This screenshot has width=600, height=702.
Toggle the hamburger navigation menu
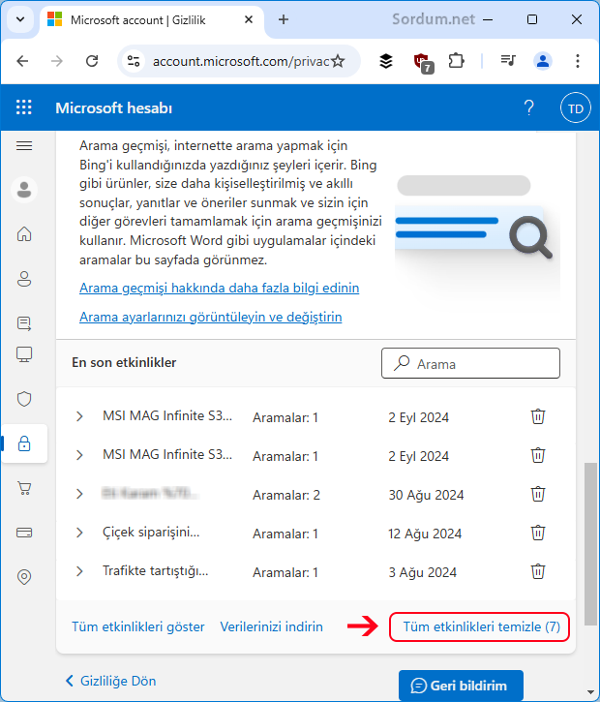pyautogui.click(x=24, y=145)
